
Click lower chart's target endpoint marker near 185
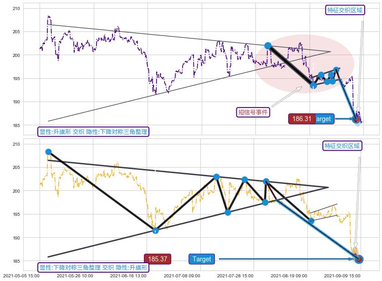(358, 259)
